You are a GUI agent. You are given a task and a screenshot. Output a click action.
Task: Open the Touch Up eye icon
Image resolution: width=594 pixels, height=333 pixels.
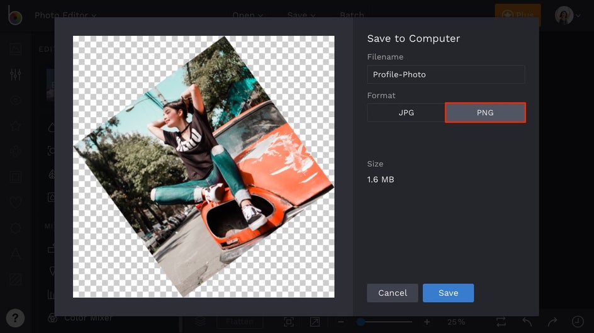point(16,100)
